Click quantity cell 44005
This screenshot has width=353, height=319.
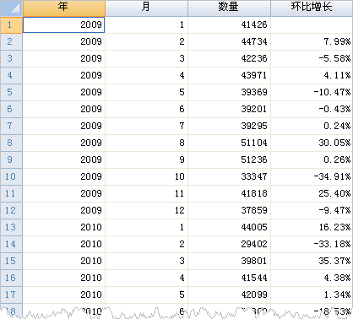point(229,228)
